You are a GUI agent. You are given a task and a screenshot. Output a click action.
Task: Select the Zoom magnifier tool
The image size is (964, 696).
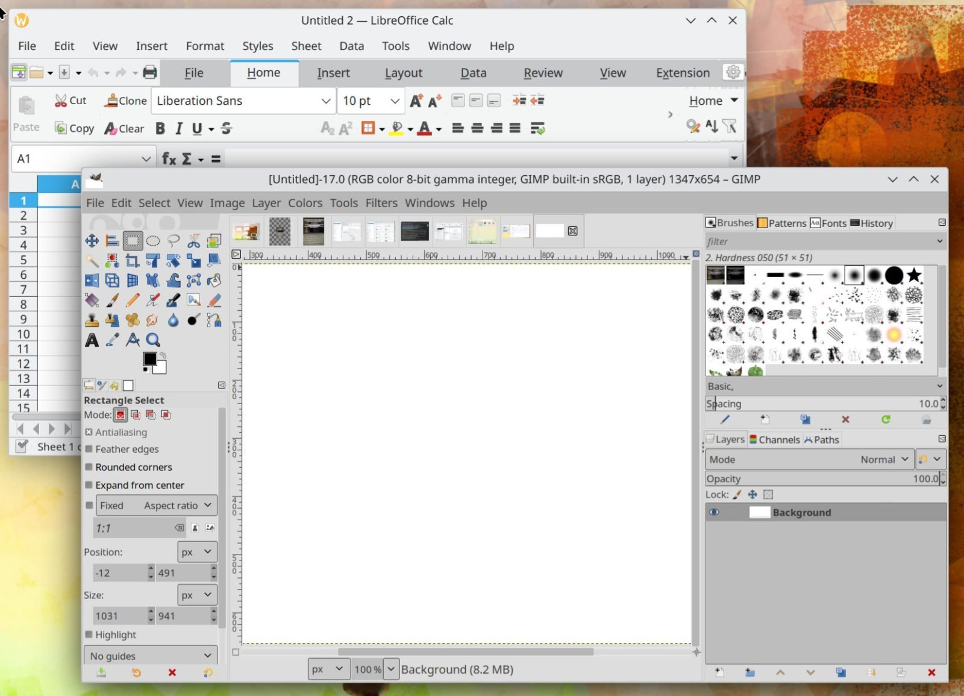click(152, 340)
